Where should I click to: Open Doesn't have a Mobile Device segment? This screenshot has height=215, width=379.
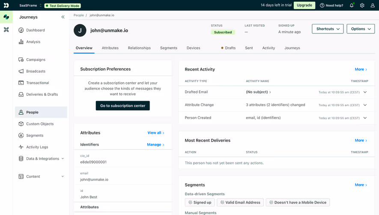pyautogui.click(x=298, y=203)
